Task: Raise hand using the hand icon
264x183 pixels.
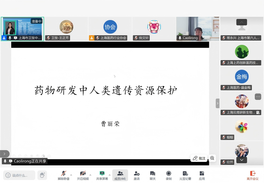Action: point(42,175)
